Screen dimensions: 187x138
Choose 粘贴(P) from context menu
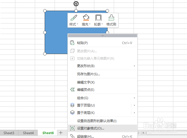click(x=103, y=43)
